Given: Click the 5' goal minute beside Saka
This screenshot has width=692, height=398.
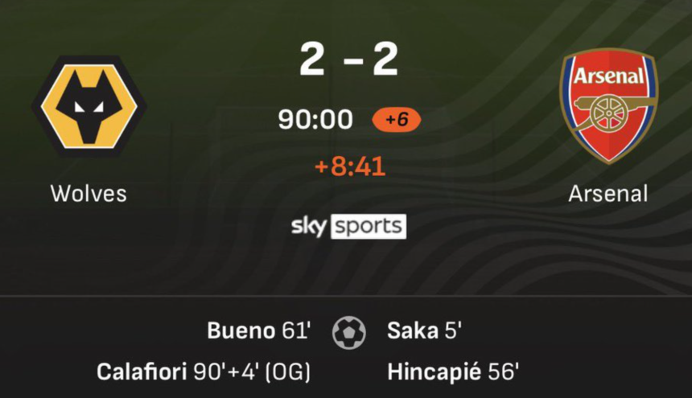Looking at the screenshot, I should pos(452,330).
